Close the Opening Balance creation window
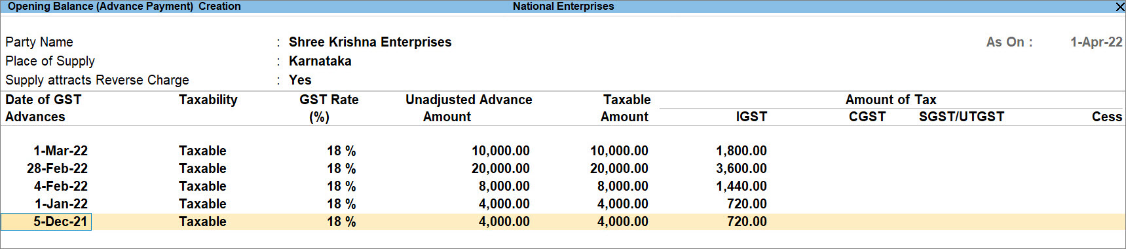 click(1119, 7)
